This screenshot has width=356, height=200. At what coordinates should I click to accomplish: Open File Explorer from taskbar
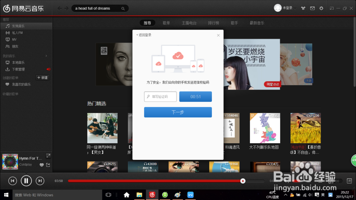click(x=139, y=195)
